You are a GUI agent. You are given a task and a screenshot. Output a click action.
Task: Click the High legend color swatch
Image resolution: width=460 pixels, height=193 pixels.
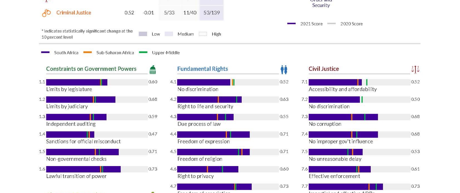pyautogui.click(x=203, y=34)
